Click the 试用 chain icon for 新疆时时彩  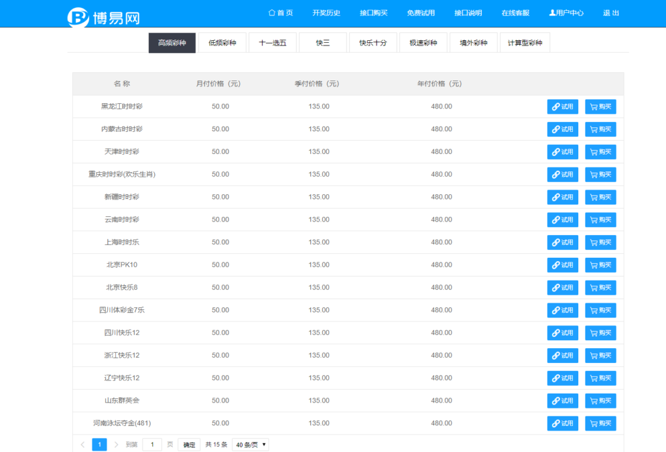tap(557, 197)
